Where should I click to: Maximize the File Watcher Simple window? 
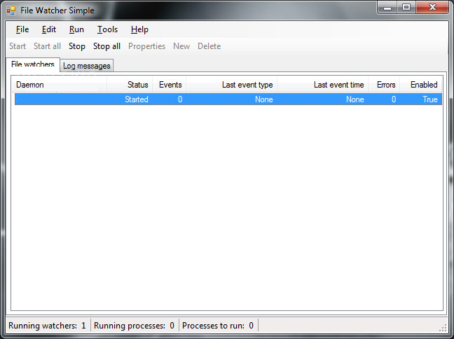pos(406,8)
